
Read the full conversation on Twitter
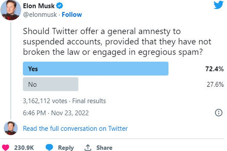[75, 128]
